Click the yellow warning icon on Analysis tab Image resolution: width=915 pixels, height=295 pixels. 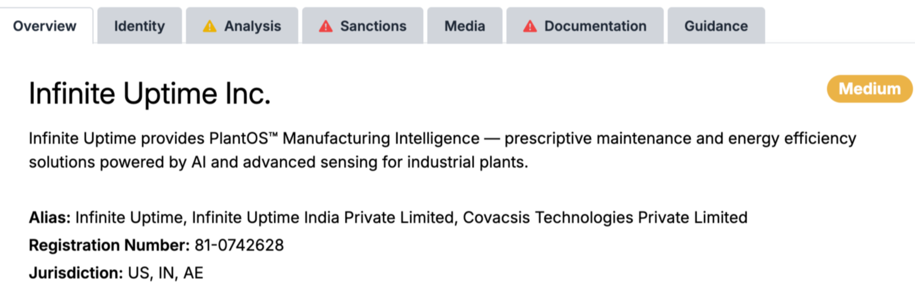point(210,27)
